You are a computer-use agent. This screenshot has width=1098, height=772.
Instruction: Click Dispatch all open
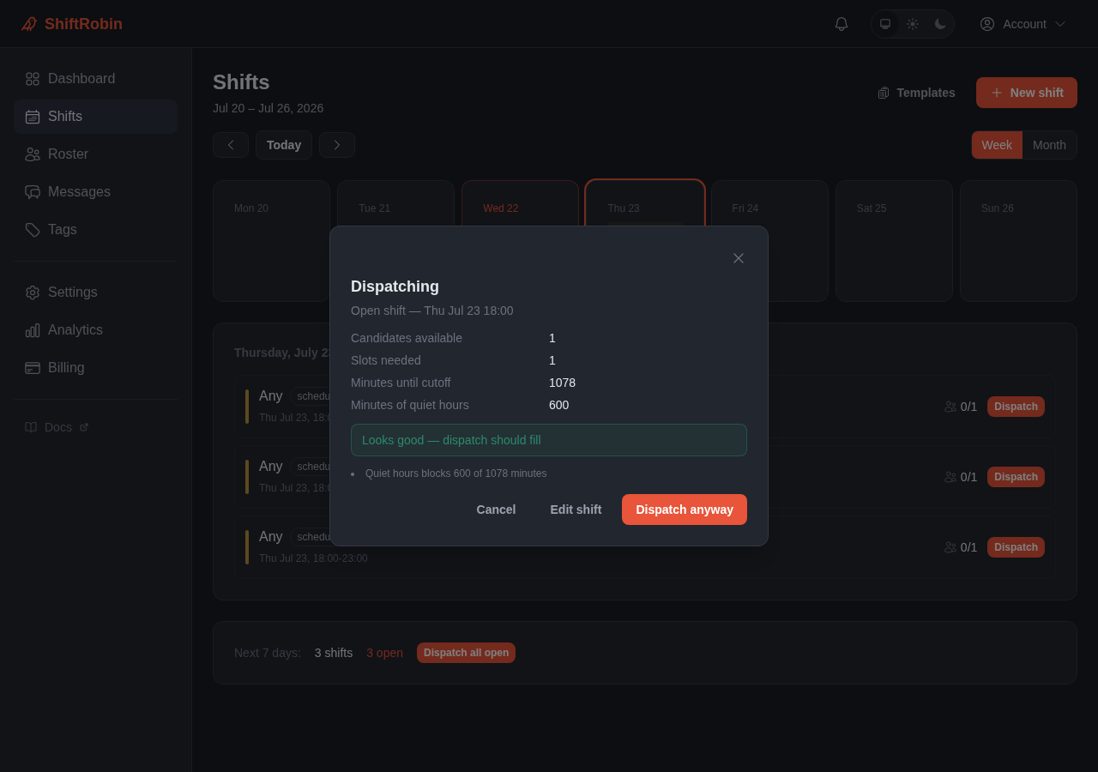point(466,653)
